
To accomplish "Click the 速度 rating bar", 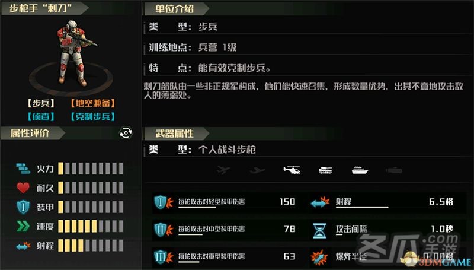I will tap(91, 226).
